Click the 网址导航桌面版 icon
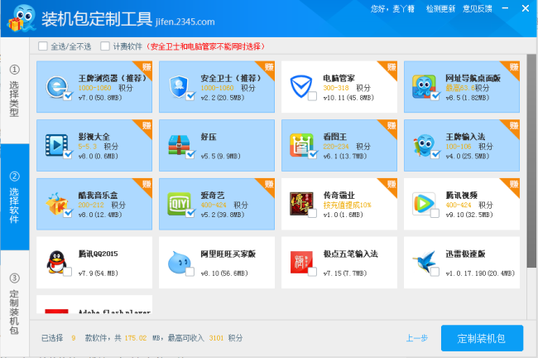This screenshot has width=538, height=358. click(424, 86)
